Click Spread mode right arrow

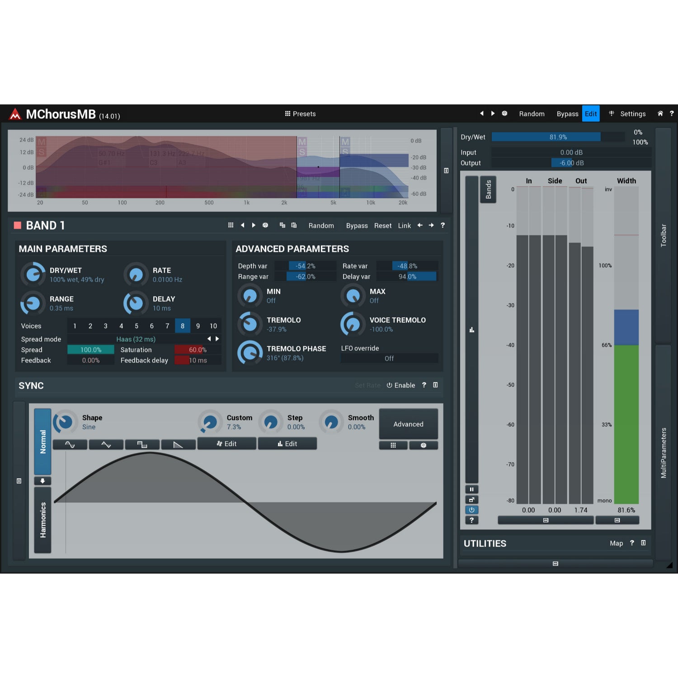[217, 339]
